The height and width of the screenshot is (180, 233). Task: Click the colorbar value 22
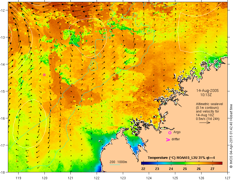point(143,169)
